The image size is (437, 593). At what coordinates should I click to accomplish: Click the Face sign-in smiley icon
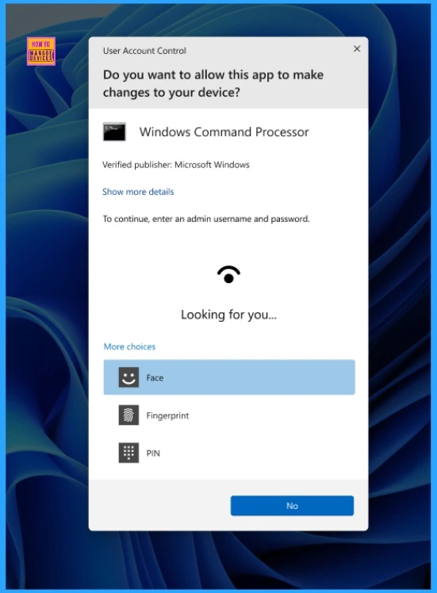128,377
